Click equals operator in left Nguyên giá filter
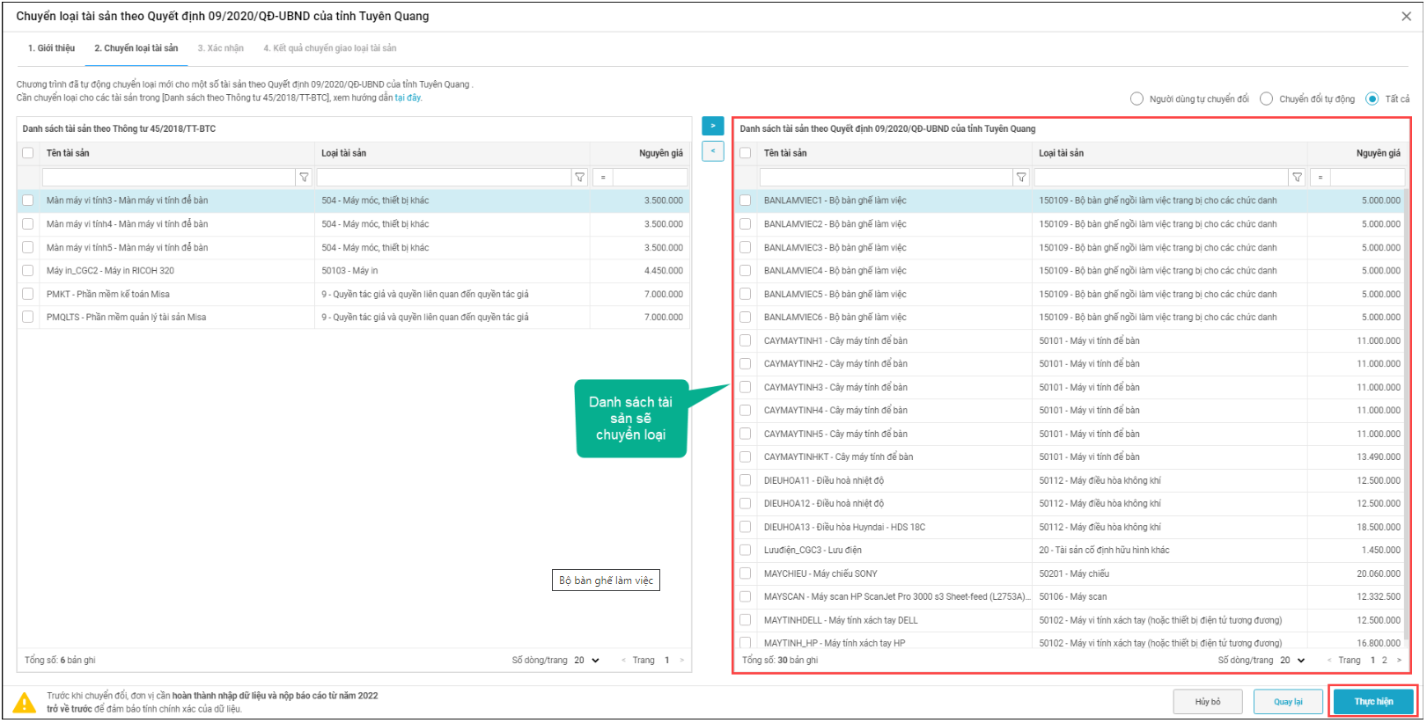The image size is (1427, 723). [603, 178]
